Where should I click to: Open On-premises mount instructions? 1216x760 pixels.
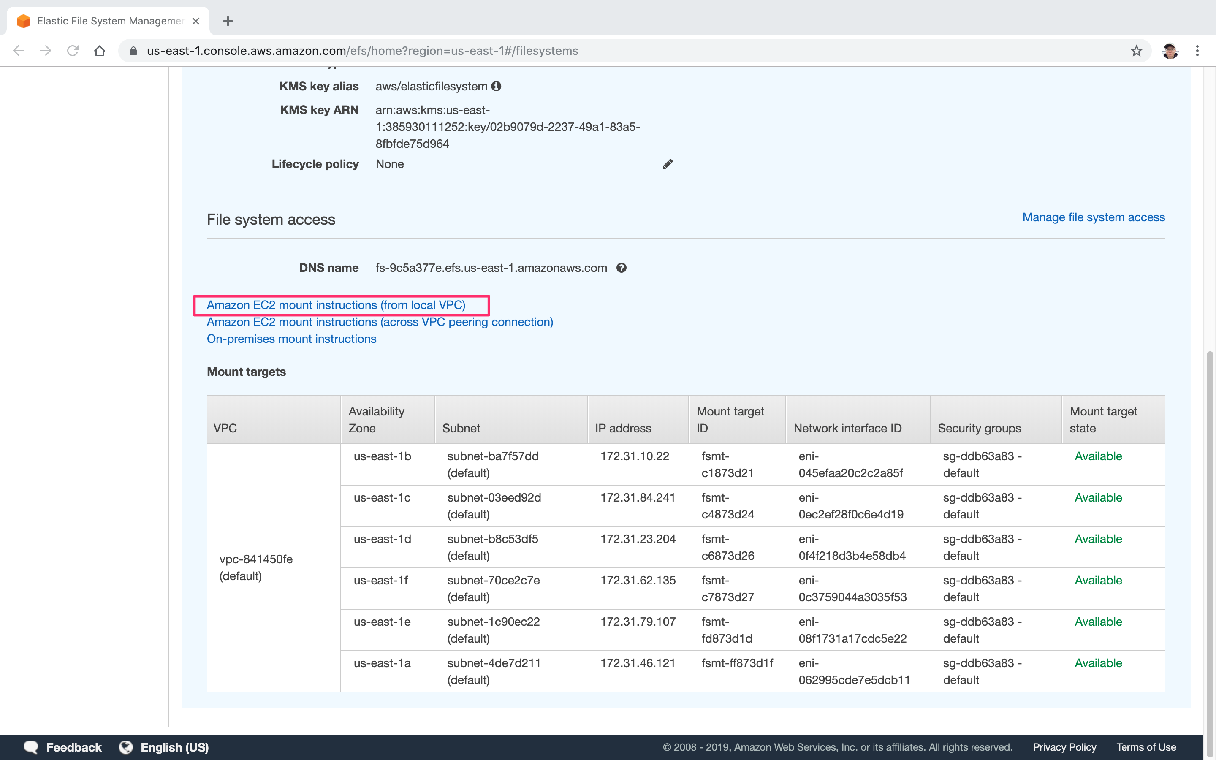coord(291,339)
